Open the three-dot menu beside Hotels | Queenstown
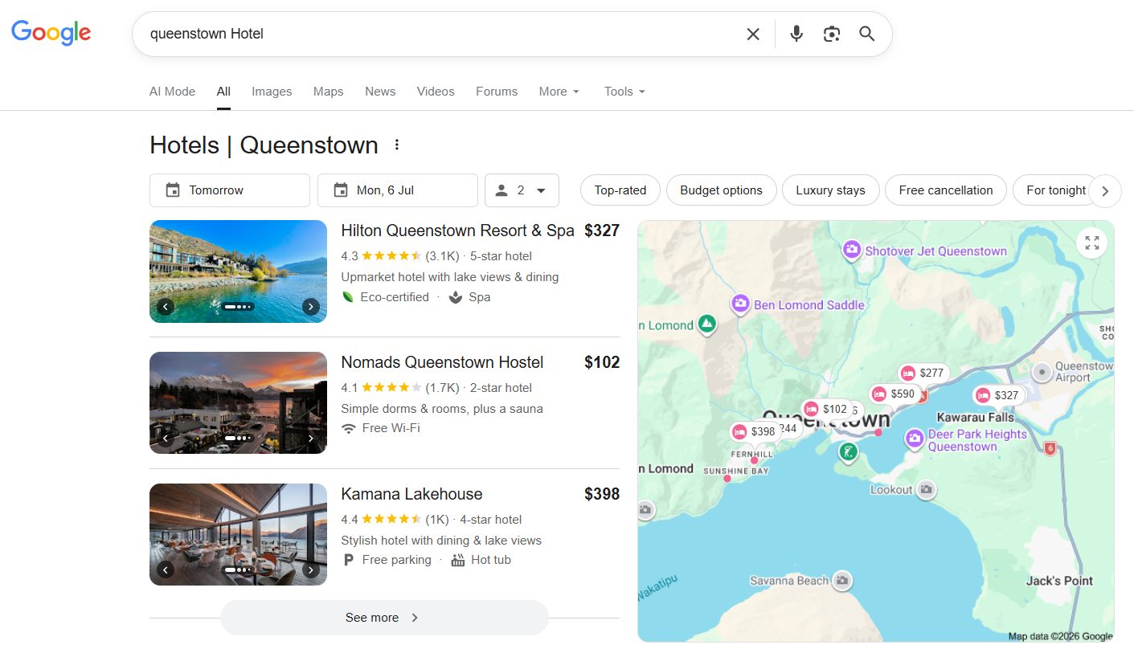The image size is (1134, 649). [x=396, y=145]
